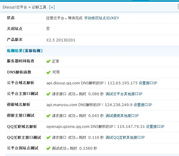Image resolution: width=179 pixels, height=156 pixels.
Task: Click the green check in 漫游主接口测试 row
Action: 48,116
